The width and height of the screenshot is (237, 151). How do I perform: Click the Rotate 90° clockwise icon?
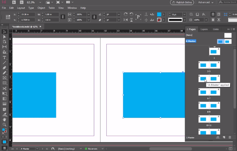tap(126, 14)
